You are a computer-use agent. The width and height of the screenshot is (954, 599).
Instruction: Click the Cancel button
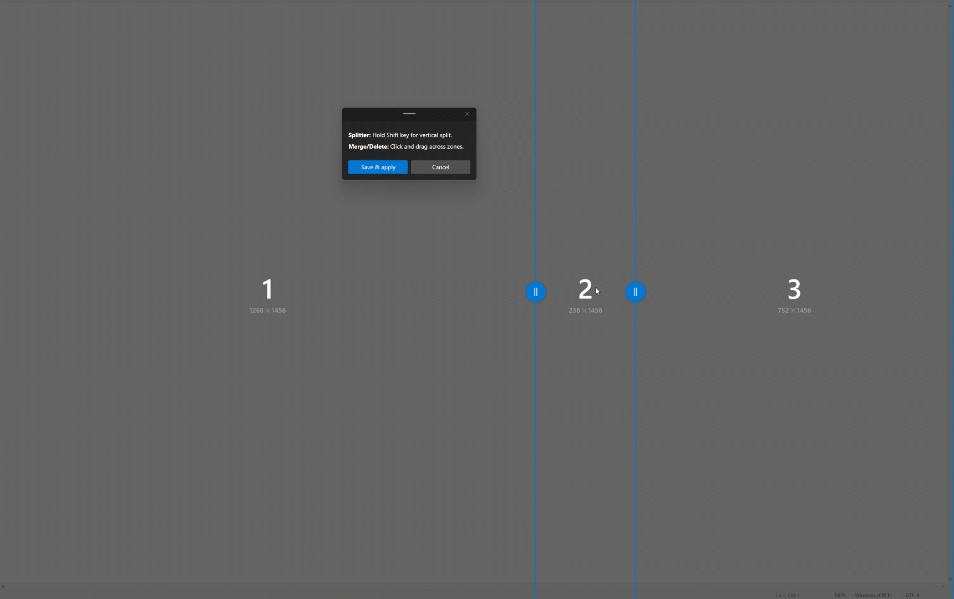point(440,167)
